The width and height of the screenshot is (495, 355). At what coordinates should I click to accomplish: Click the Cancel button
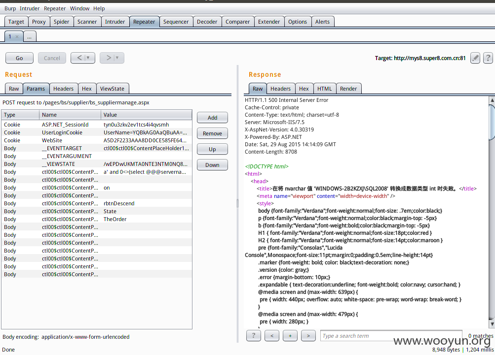pos(52,58)
